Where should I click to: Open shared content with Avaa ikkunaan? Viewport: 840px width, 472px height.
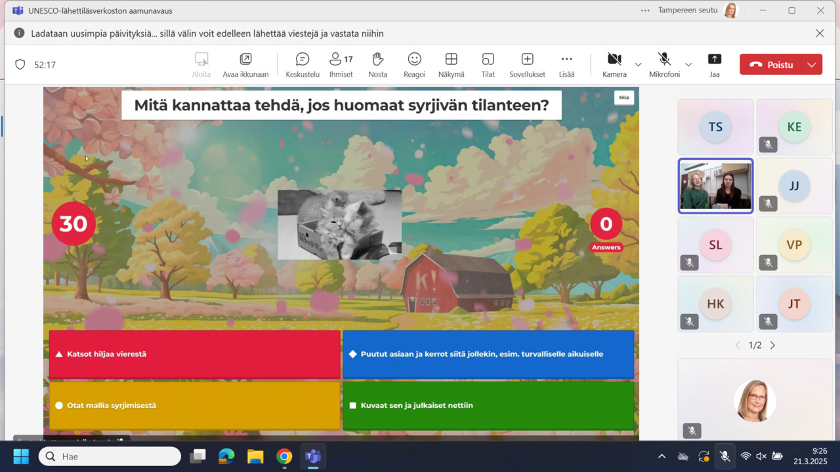(x=245, y=65)
